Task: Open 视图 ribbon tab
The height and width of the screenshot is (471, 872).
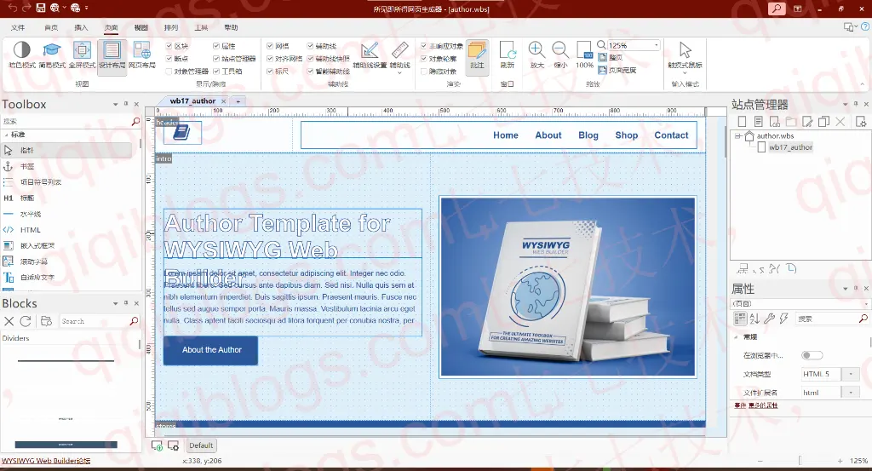Action: point(141,27)
